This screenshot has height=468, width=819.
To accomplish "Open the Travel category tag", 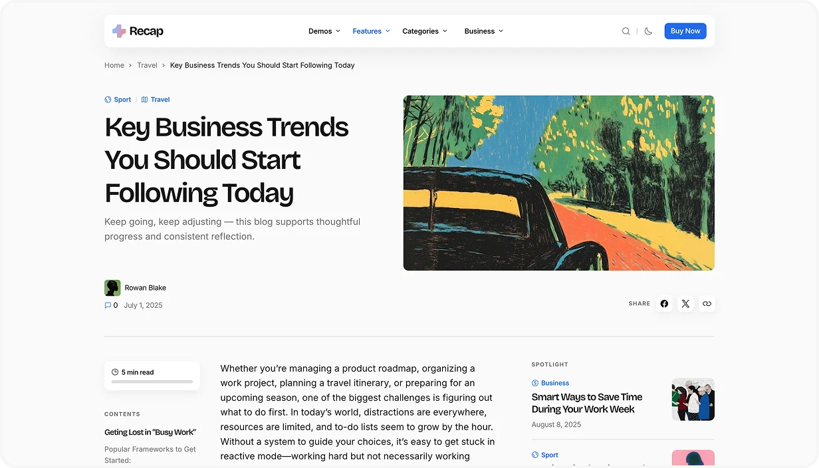I will (x=160, y=100).
